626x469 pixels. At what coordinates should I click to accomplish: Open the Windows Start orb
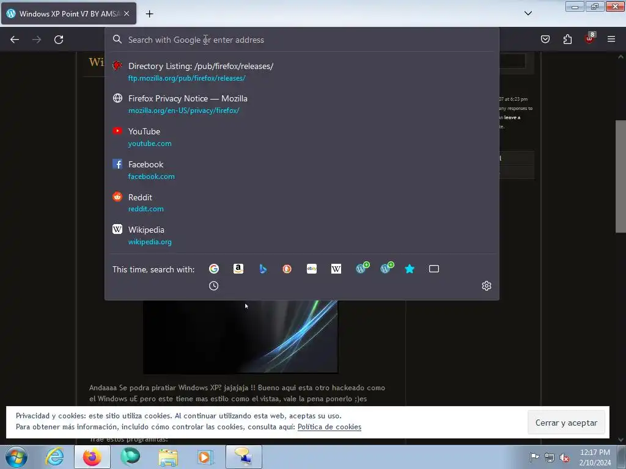(x=17, y=457)
